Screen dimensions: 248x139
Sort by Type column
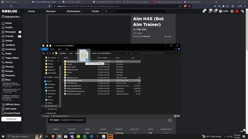pyautogui.click(x=118, y=58)
